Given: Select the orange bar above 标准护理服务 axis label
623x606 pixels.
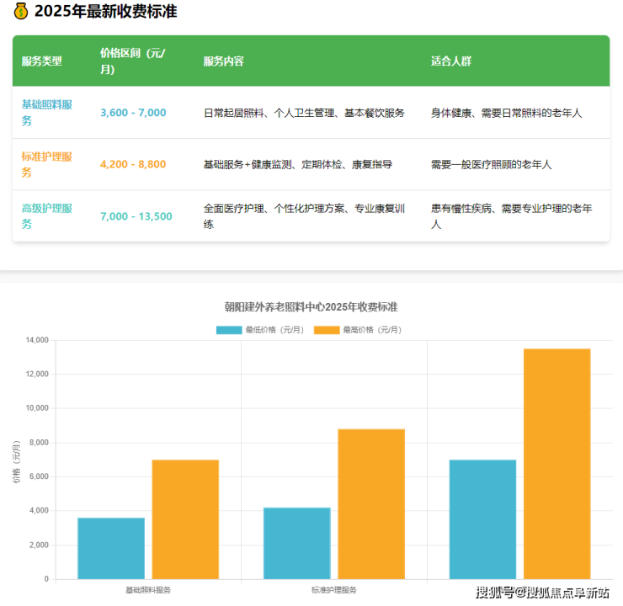Looking at the screenshot, I should click(x=371, y=503).
